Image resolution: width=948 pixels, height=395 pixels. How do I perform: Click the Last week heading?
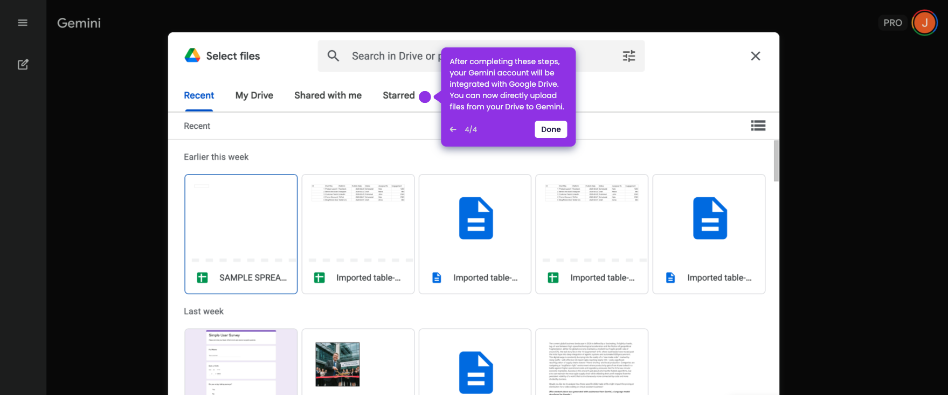203,311
